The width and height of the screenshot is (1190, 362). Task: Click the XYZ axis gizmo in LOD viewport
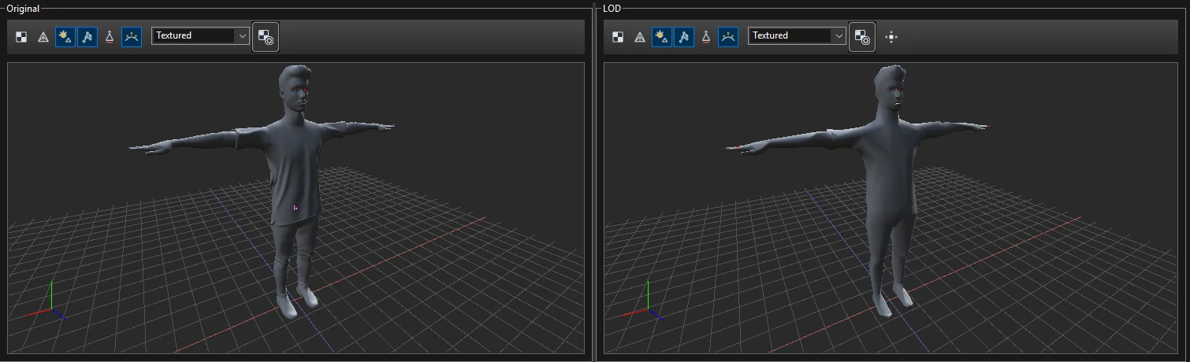pos(644,303)
